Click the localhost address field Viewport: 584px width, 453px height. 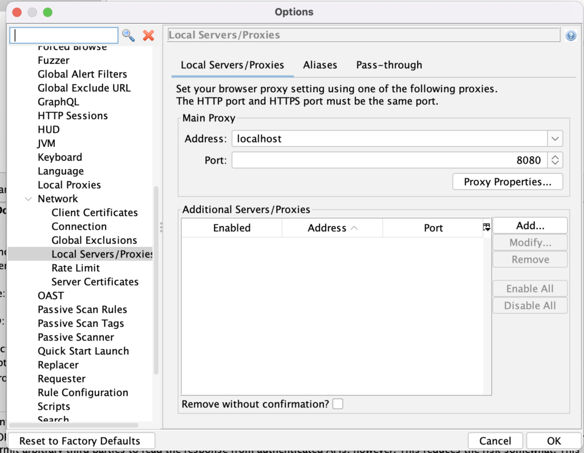390,139
